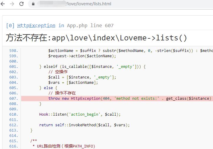Viewport: 213px width, 149px height.
Task: Select the highlighted throw new HttpException line
Action: coord(129,99)
